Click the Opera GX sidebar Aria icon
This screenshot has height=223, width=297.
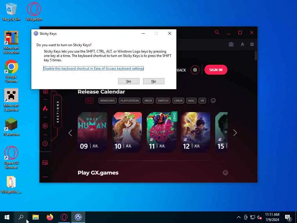tap(45, 109)
